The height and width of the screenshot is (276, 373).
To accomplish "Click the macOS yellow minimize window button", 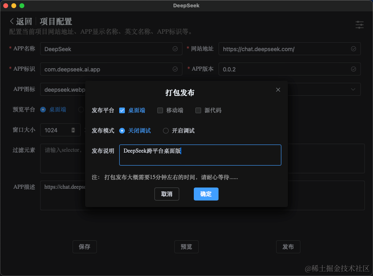I will click(14, 6).
